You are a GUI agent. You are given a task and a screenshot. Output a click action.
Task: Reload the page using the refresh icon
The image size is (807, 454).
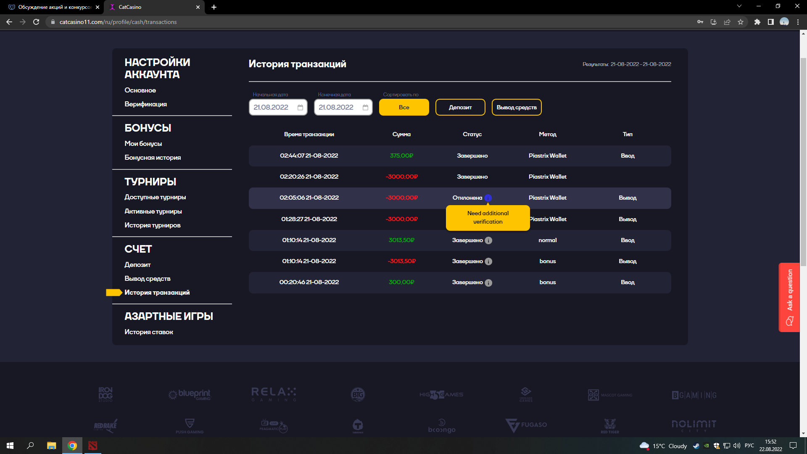click(x=36, y=22)
